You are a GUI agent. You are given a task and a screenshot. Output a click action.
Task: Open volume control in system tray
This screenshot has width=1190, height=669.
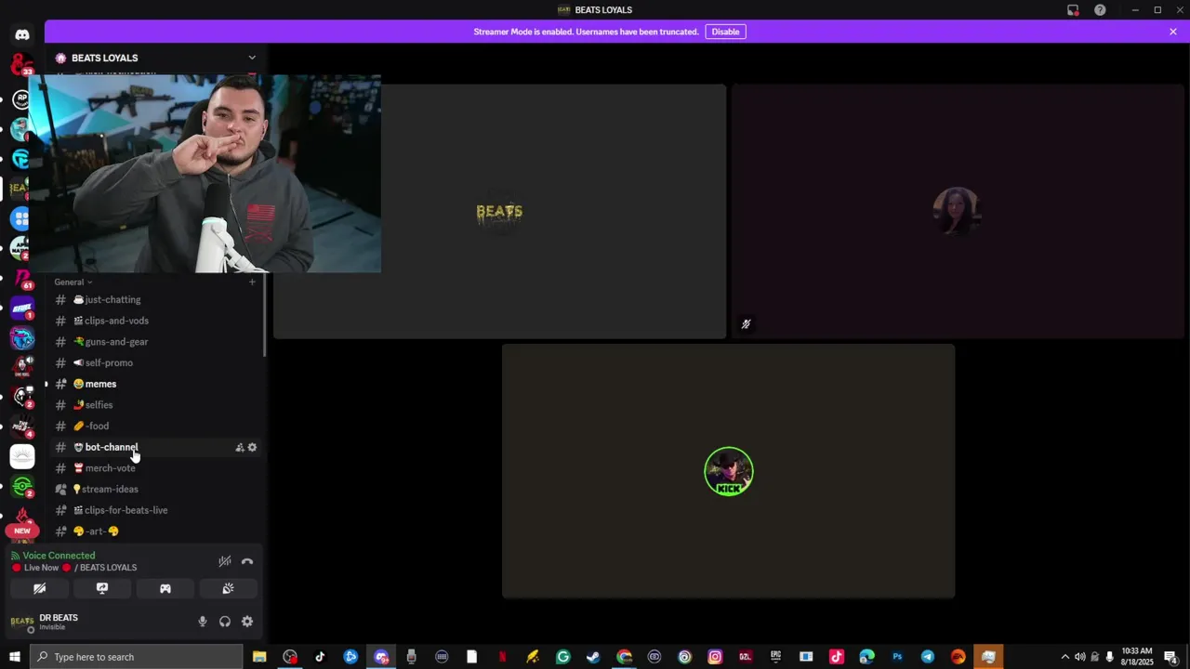tap(1080, 657)
